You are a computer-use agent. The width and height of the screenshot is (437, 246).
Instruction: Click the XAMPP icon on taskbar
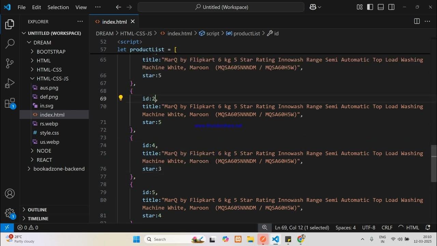point(238,239)
